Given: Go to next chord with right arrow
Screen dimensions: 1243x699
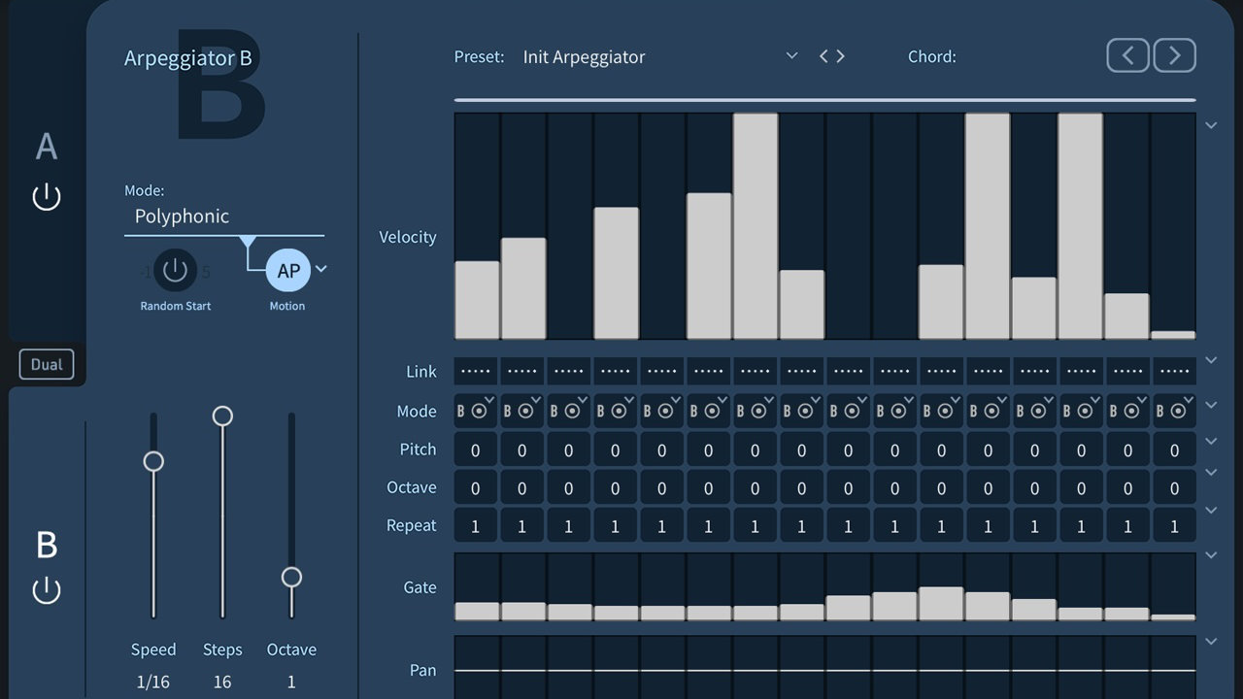Looking at the screenshot, I should pyautogui.click(x=1174, y=55).
